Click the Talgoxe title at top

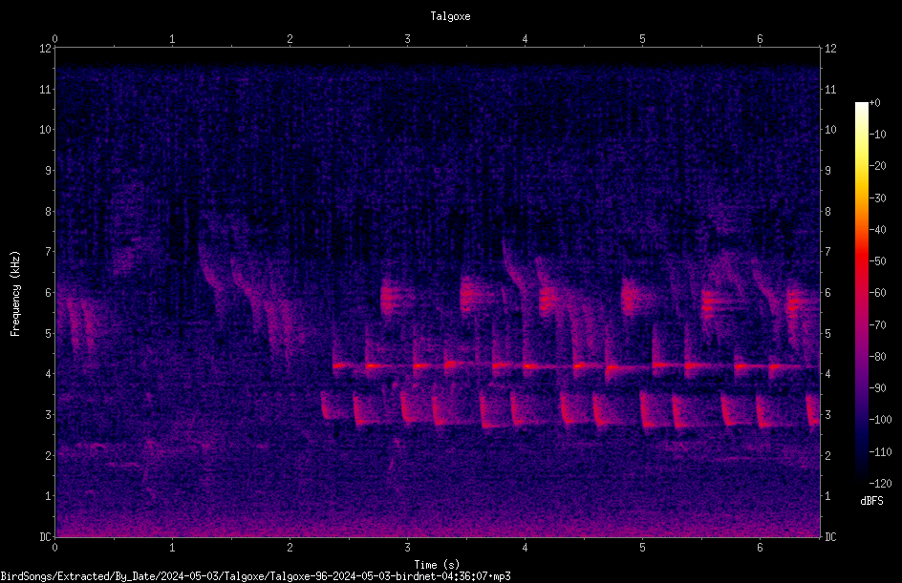(x=450, y=16)
